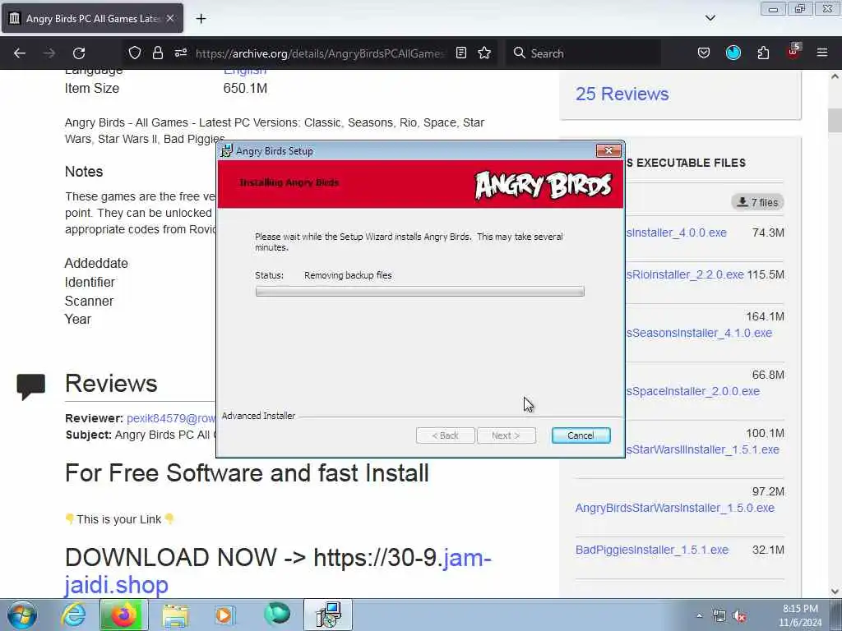Click the 'Advanced Installer' label in the dialog

click(x=258, y=416)
